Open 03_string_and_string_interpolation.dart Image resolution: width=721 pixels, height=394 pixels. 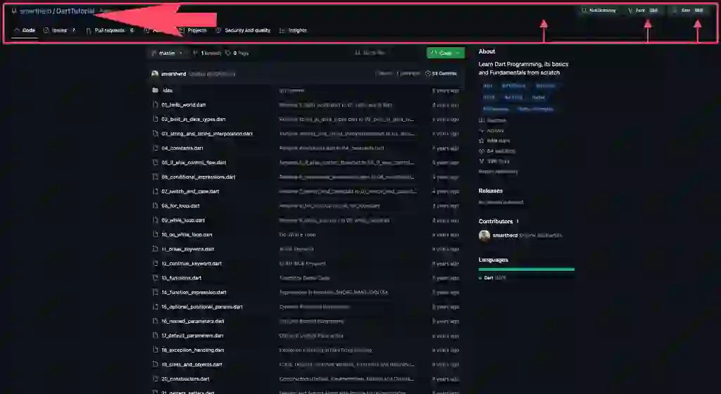point(207,134)
